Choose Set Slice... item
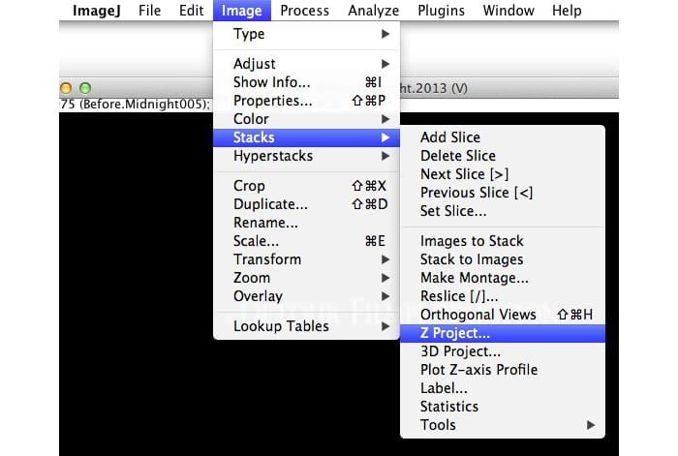This screenshot has width=678, height=456. tap(503, 211)
